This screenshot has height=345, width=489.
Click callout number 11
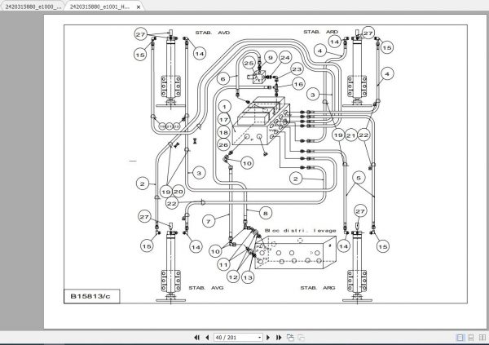[223, 265]
